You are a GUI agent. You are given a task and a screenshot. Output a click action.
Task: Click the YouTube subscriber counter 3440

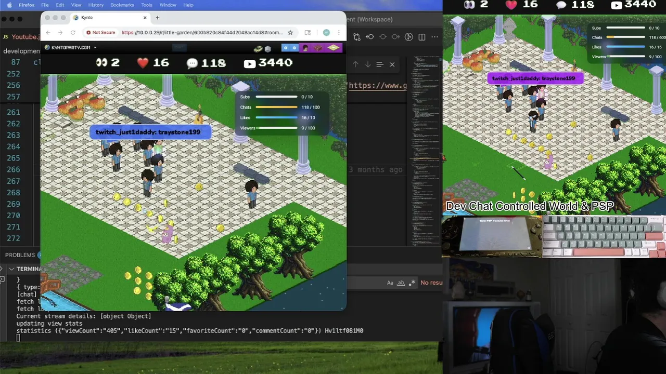pos(268,63)
